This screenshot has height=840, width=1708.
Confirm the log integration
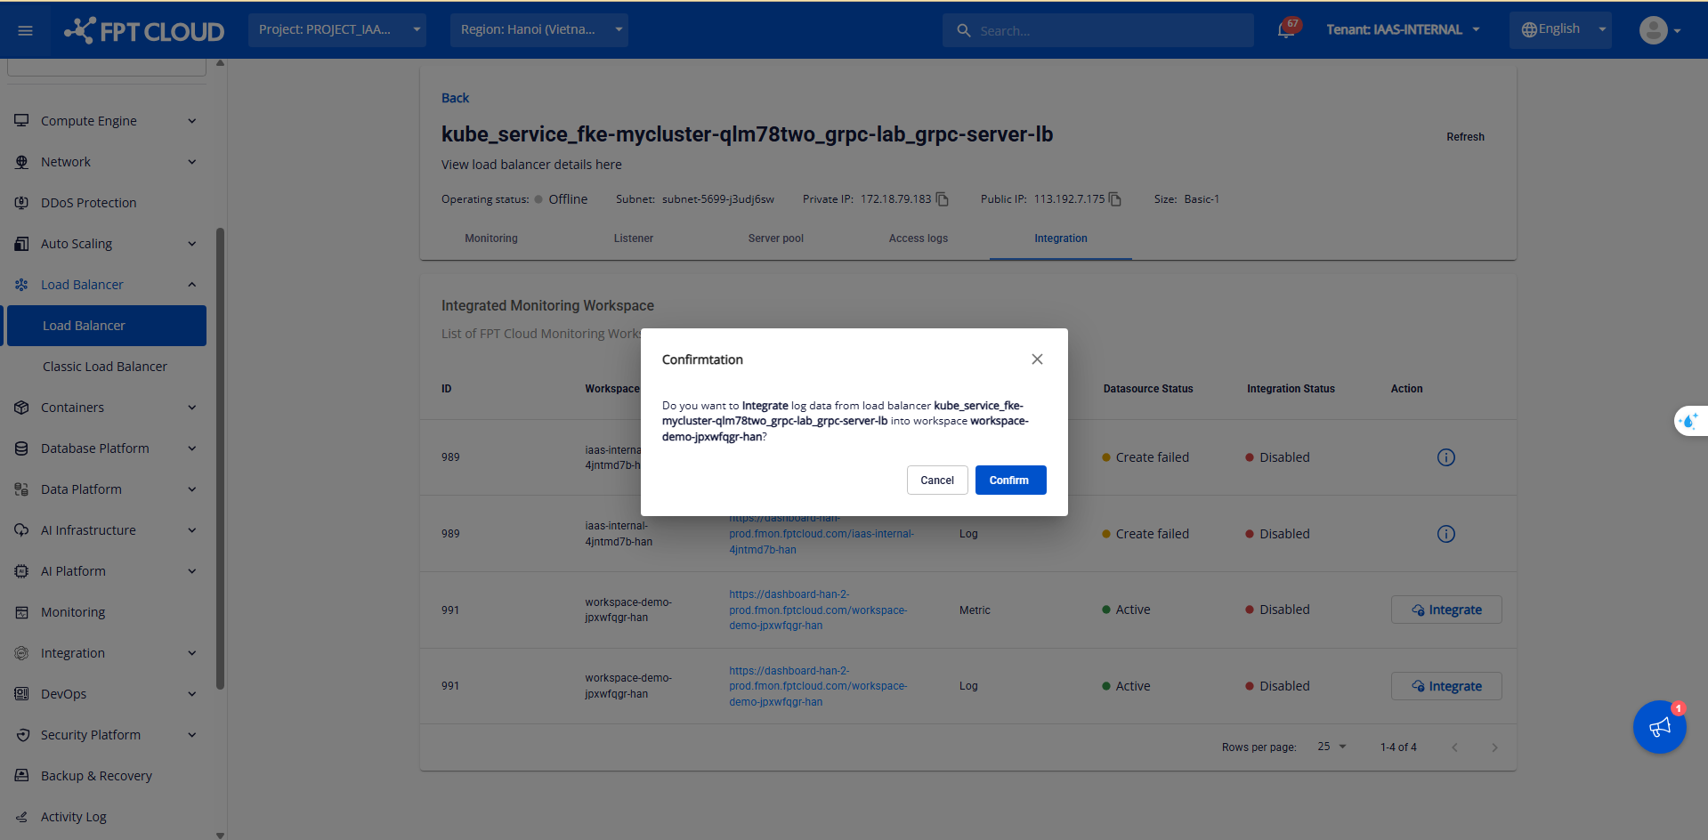click(x=1010, y=481)
